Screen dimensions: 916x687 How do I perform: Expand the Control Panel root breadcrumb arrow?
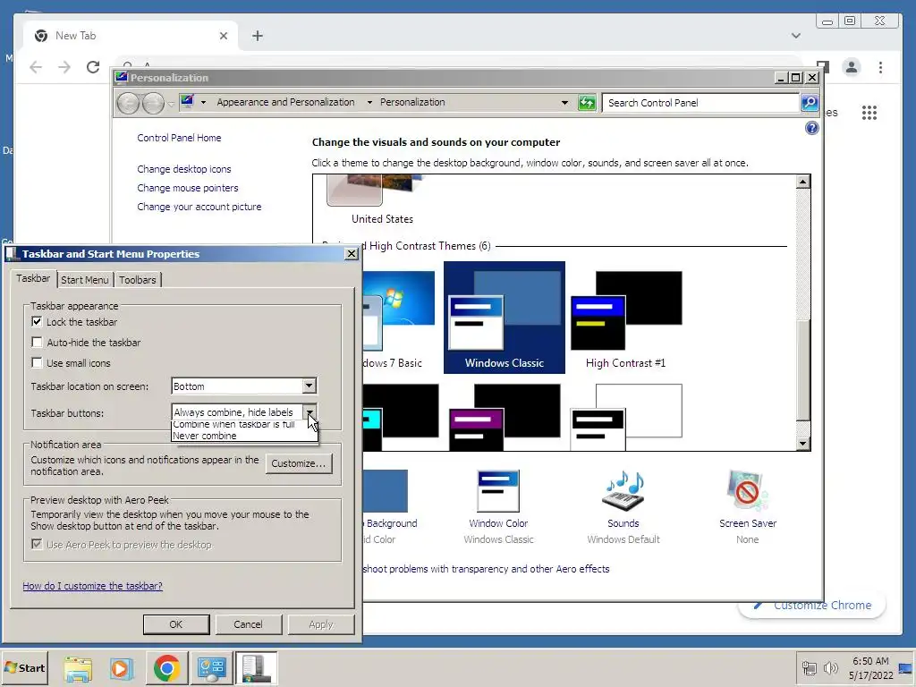pos(203,102)
